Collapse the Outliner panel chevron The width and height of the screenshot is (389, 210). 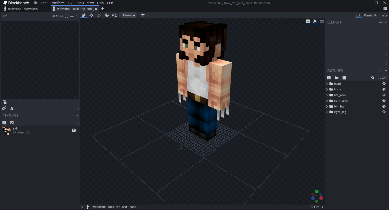(x=386, y=71)
